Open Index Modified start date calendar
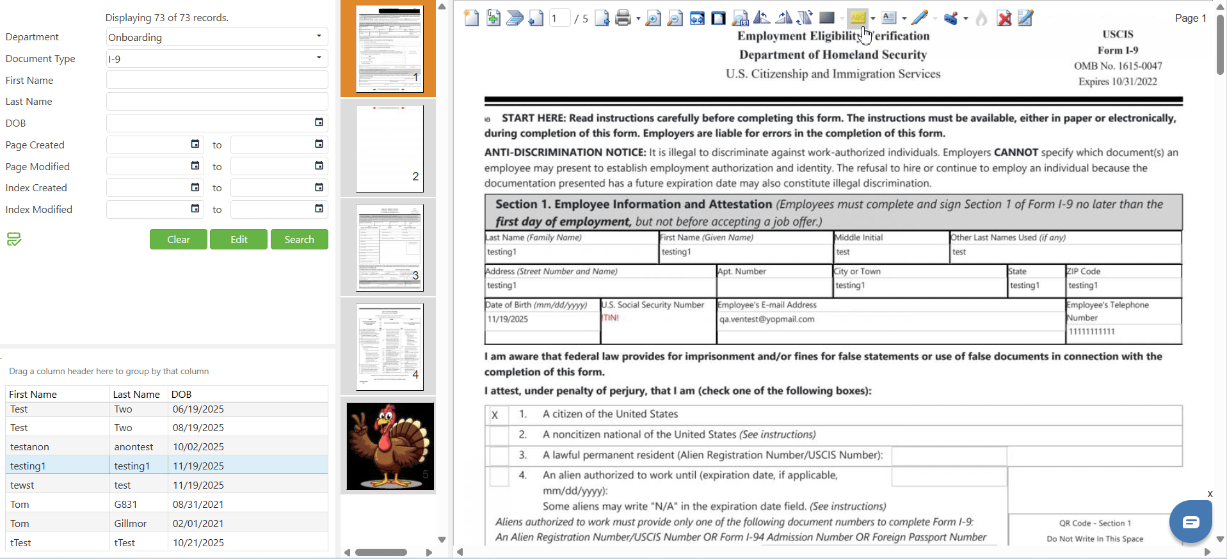The width and height of the screenshot is (1227, 559). [x=195, y=209]
